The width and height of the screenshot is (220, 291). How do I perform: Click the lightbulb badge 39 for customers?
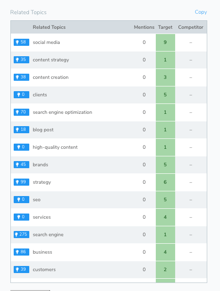[21, 269]
